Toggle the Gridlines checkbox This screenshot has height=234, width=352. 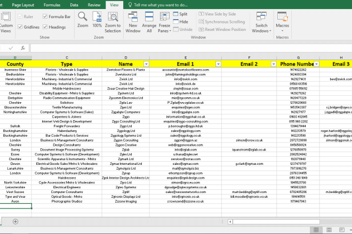(x=20, y=27)
